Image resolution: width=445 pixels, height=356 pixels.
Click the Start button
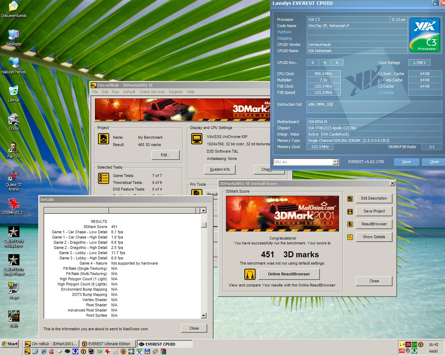(x=9, y=344)
